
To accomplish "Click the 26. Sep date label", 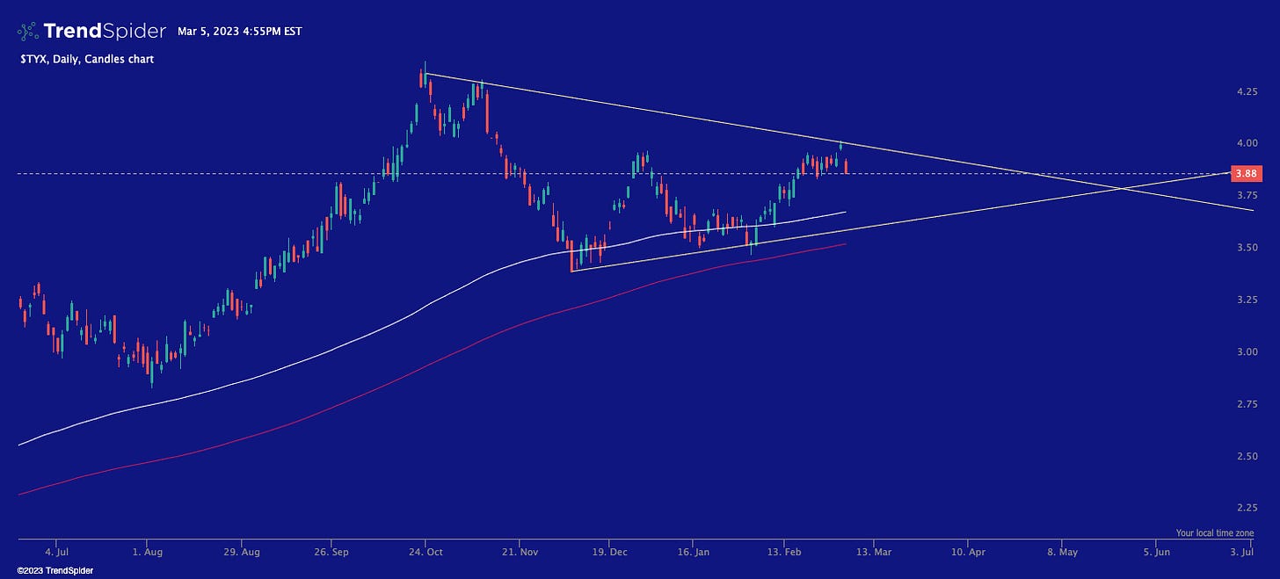I will pos(330,553).
